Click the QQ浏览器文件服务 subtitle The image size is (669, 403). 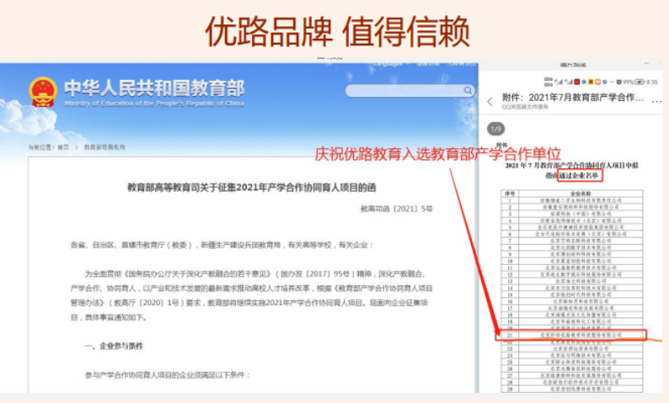(x=525, y=107)
